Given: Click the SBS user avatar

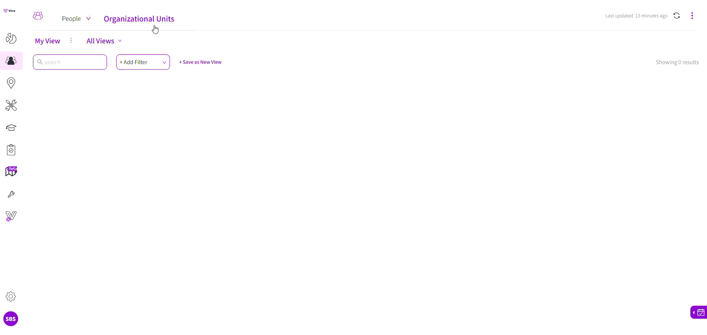Looking at the screenshot, I should point(11,319).
